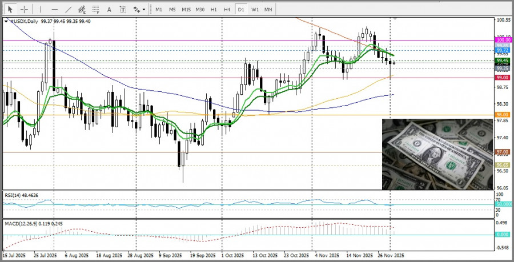Expand the triangle beside #USDX,Daily title

click(x=6, y=21)
